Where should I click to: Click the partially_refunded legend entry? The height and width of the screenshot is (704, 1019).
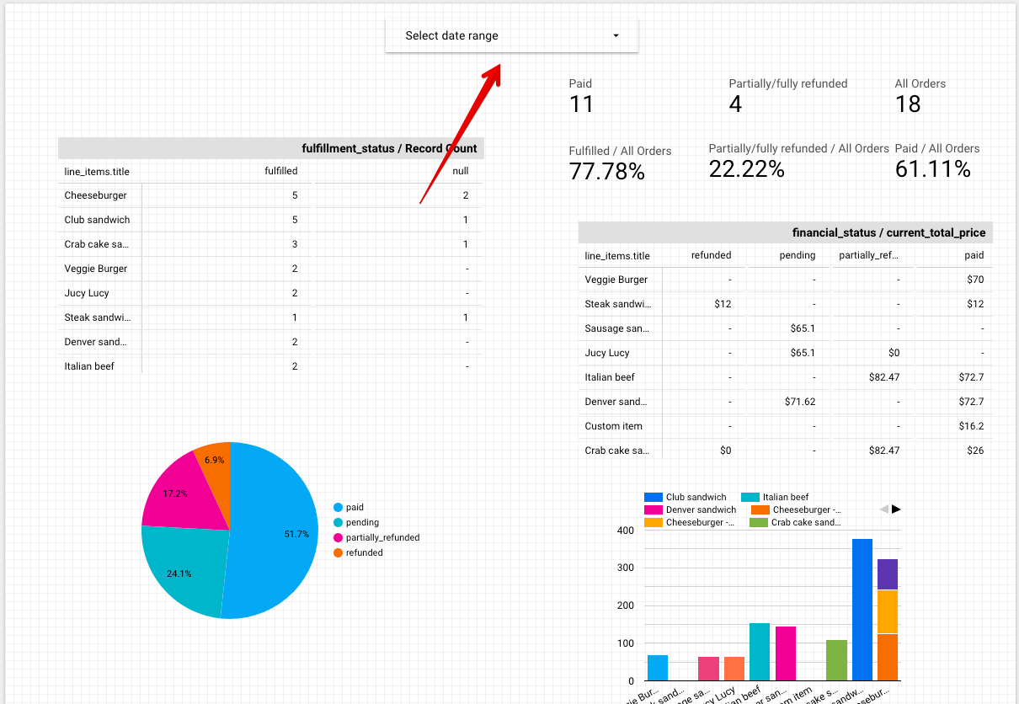pos(376,537)
